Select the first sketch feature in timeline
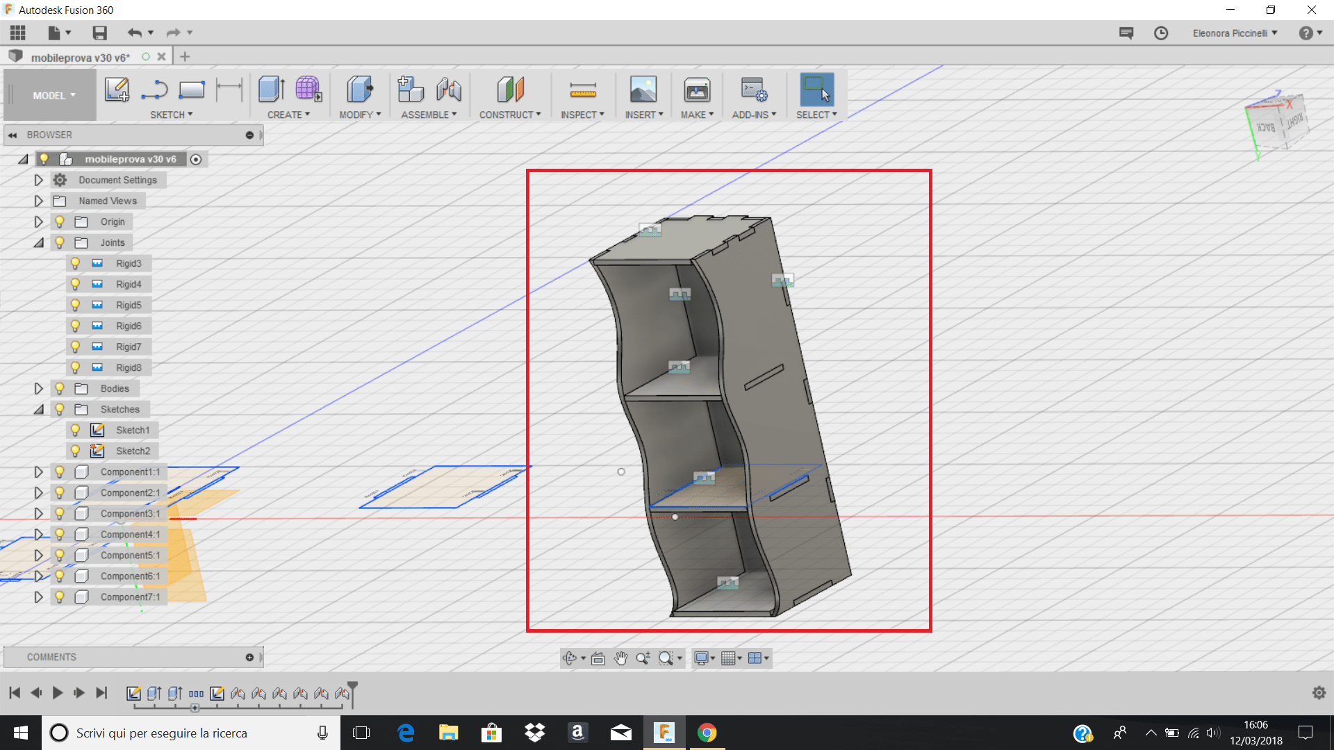 tap(134, 693)
